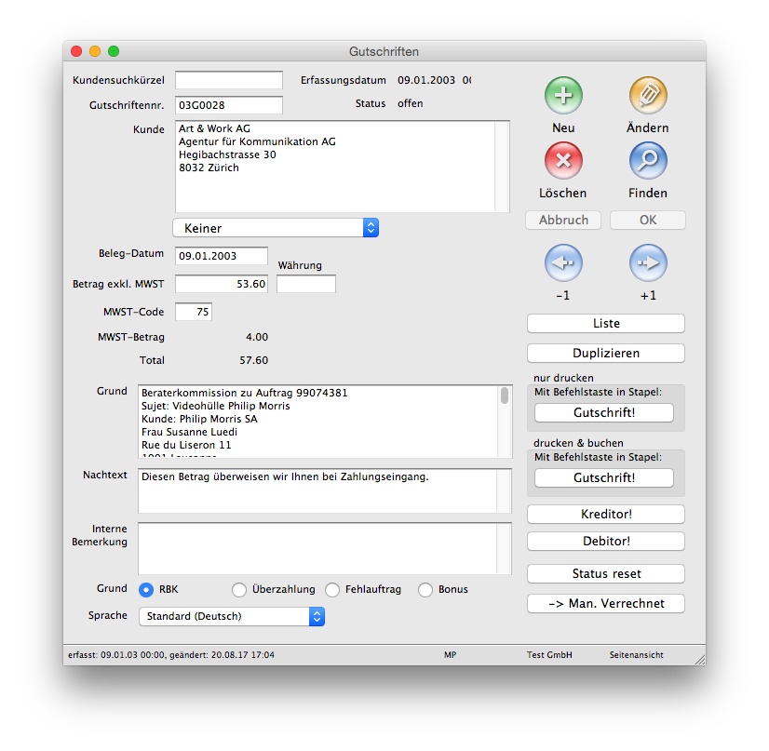Click into the Kundensuchkürzel input field
The image size is (769, 751).
(229, 80)
